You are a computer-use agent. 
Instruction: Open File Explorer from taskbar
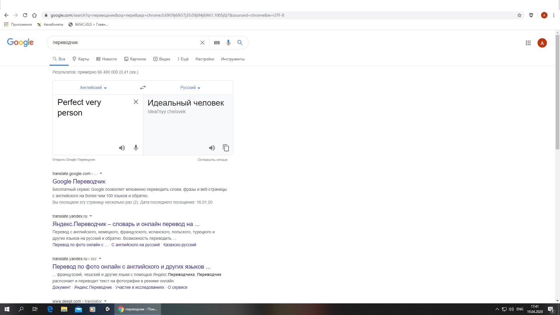coord(64,309)
